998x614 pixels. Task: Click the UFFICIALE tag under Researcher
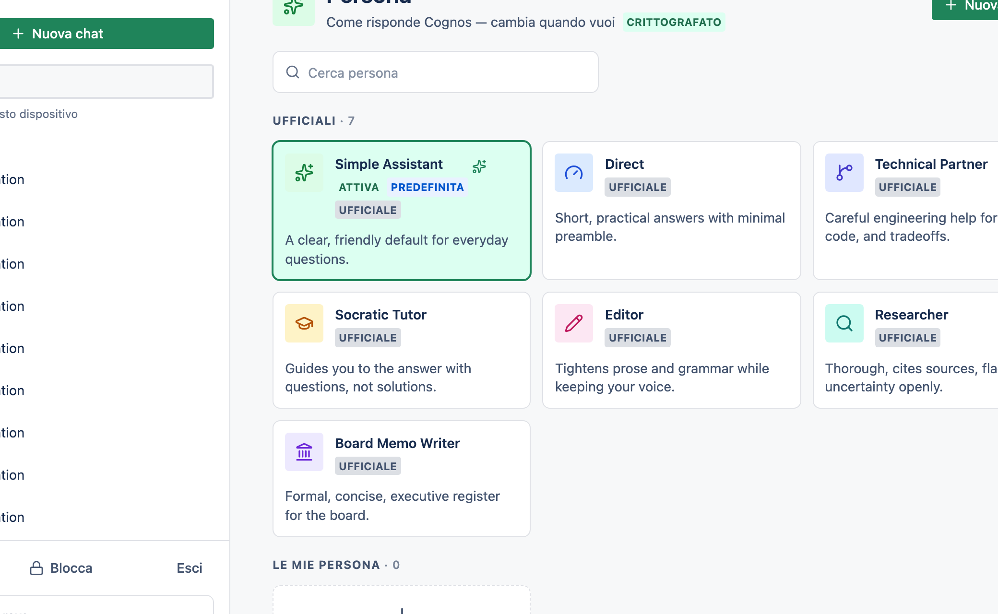(907, 338)
